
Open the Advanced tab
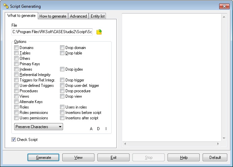coord(78,16)
